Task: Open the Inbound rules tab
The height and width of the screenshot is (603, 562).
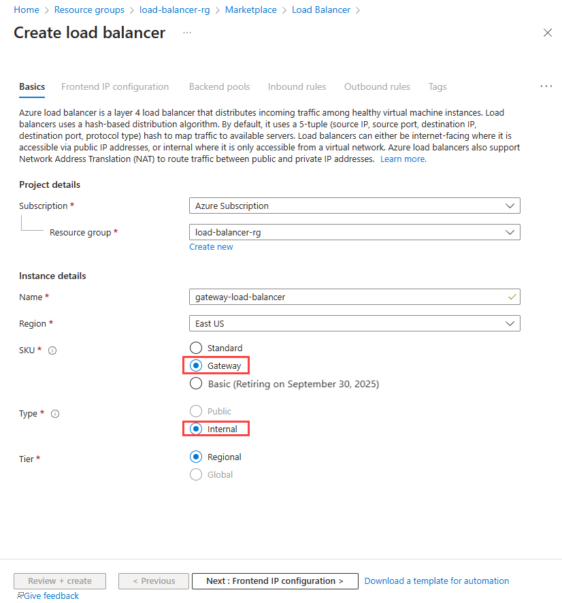Action: pos(297,86)
